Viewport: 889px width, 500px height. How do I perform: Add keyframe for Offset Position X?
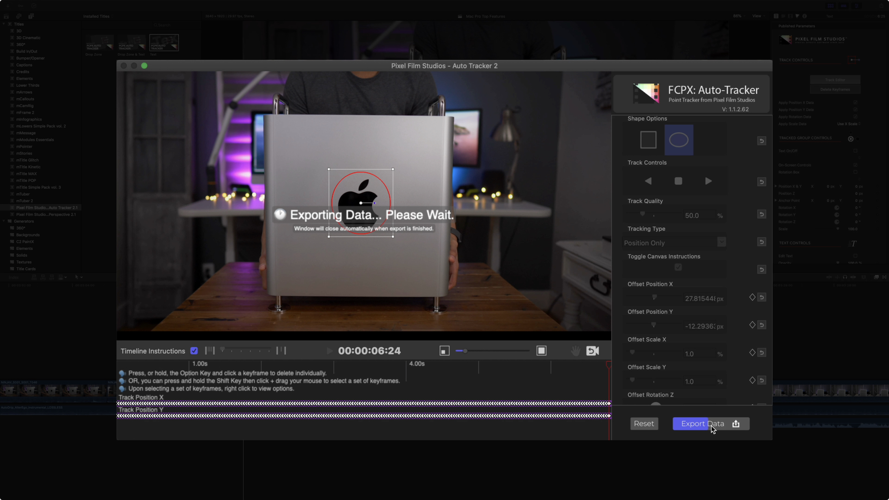(752, 297)
